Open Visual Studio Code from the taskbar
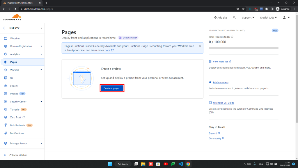The image size is (298, 168). point(180,164)
